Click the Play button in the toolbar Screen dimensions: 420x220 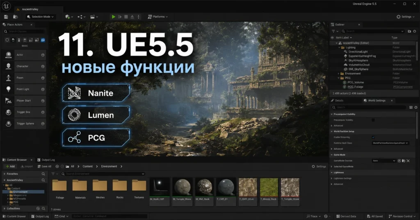114,17
